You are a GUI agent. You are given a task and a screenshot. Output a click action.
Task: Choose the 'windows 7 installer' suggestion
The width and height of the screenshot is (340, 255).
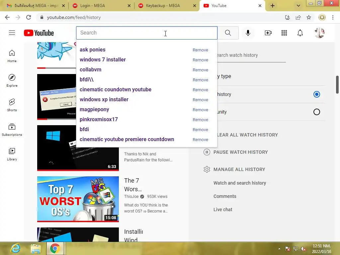(103, 60)
